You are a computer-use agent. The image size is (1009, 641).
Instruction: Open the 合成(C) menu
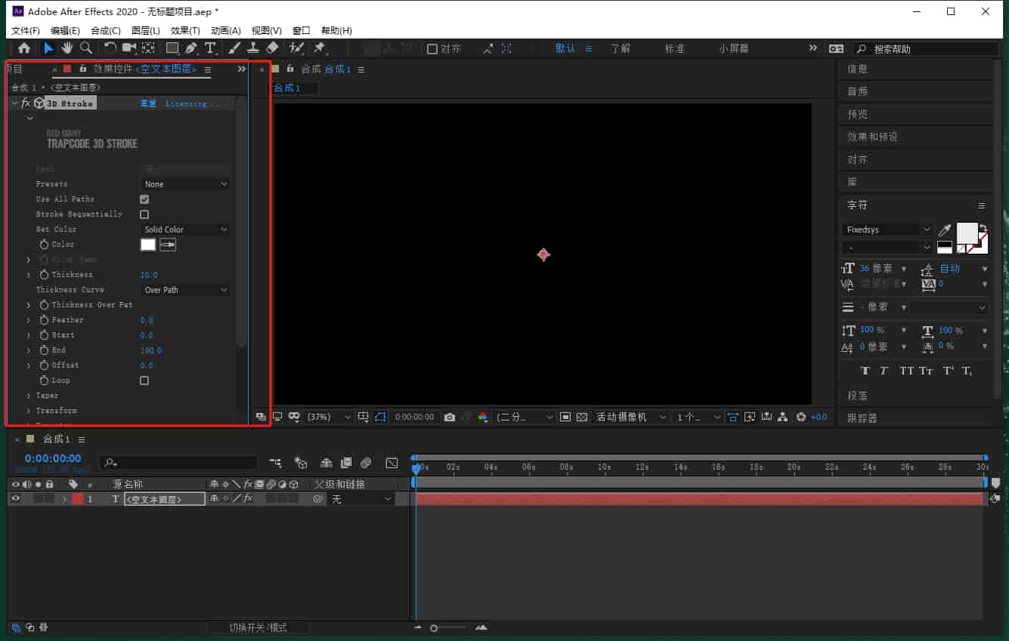[x=106, y=30]
